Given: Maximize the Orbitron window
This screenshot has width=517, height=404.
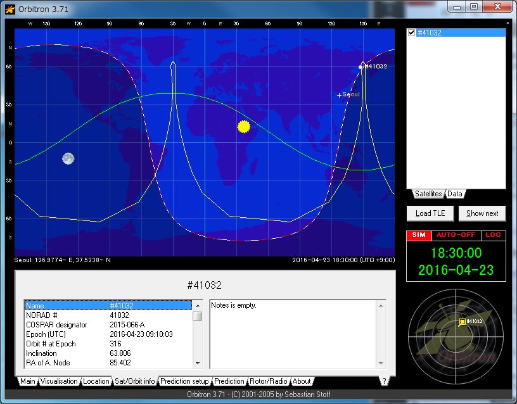Looking at the screenshot, I should [474, 7].
